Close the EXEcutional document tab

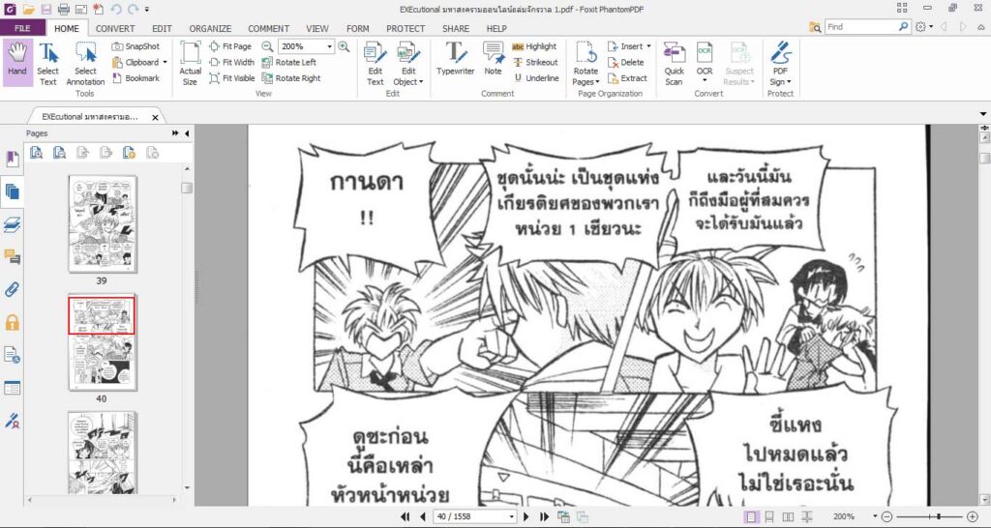[156, 117]
